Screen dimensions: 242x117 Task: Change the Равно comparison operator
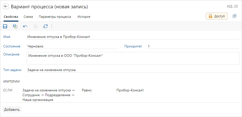87,90
